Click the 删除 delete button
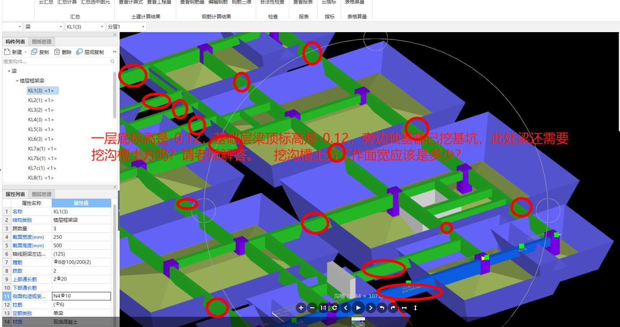The image size is (620, 327). (63, 52)
